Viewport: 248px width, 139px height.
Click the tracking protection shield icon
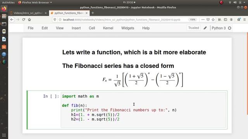pyautogui.click(x=55, y=20)
